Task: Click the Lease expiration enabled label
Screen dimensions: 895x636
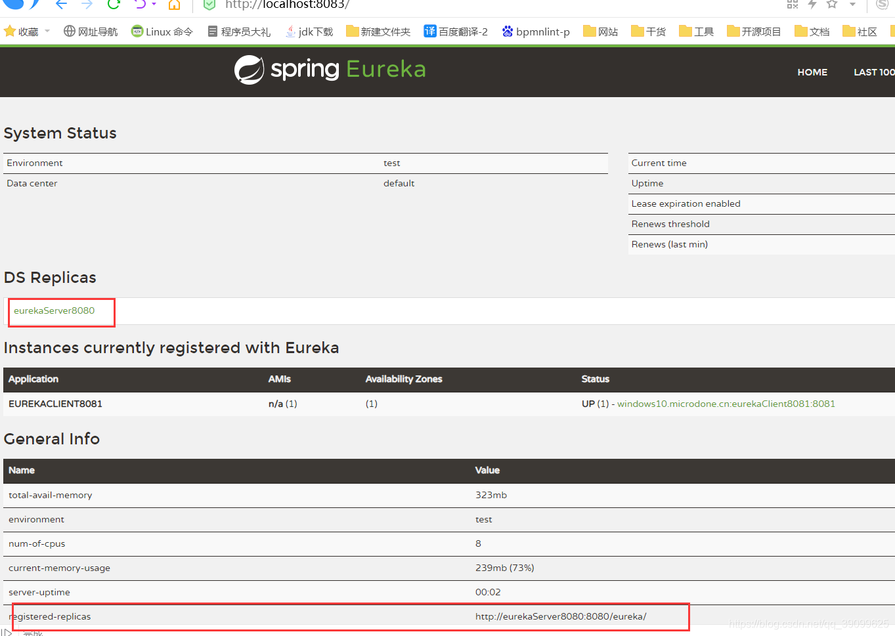Action: pos(686,204)
